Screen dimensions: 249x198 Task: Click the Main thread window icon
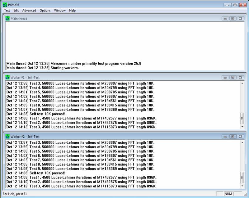pos(7,19)
